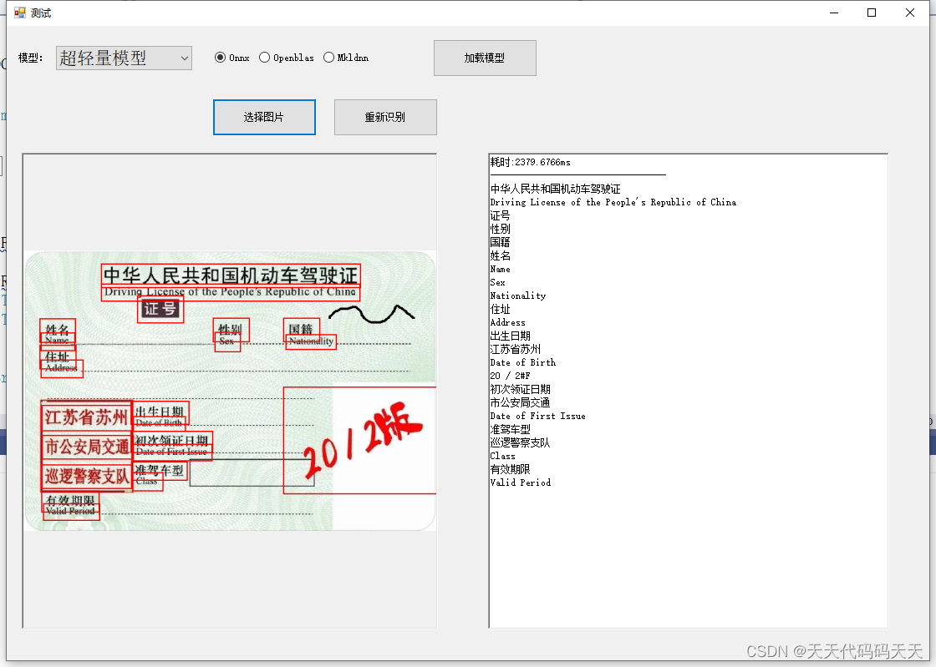Viewport: 936px width, 667px height.
Task: Expand the model combo box arrow
Action: (183, 58)
